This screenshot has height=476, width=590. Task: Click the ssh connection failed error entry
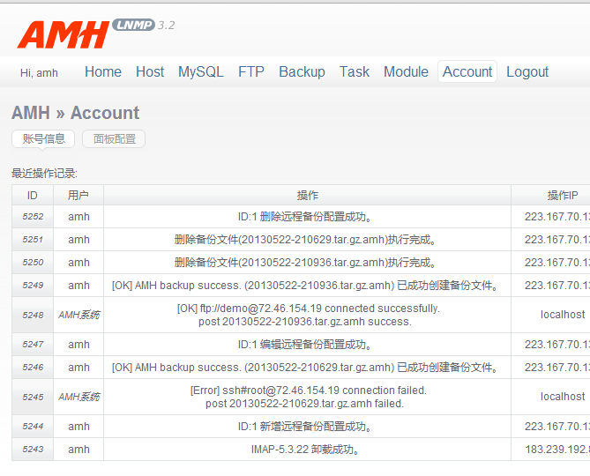[307, 397]
